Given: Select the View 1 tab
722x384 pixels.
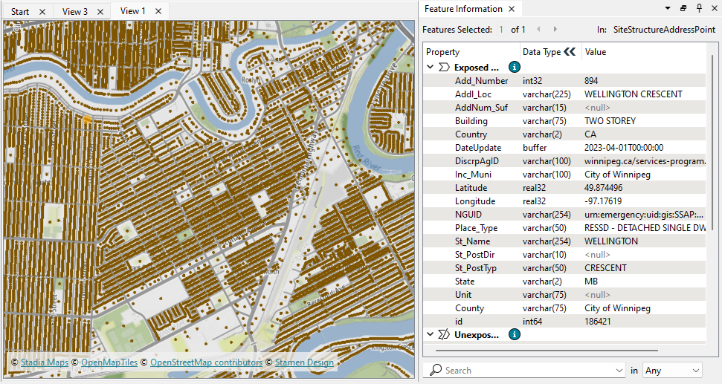Looking at the screenshot, I should coord(132,11).
